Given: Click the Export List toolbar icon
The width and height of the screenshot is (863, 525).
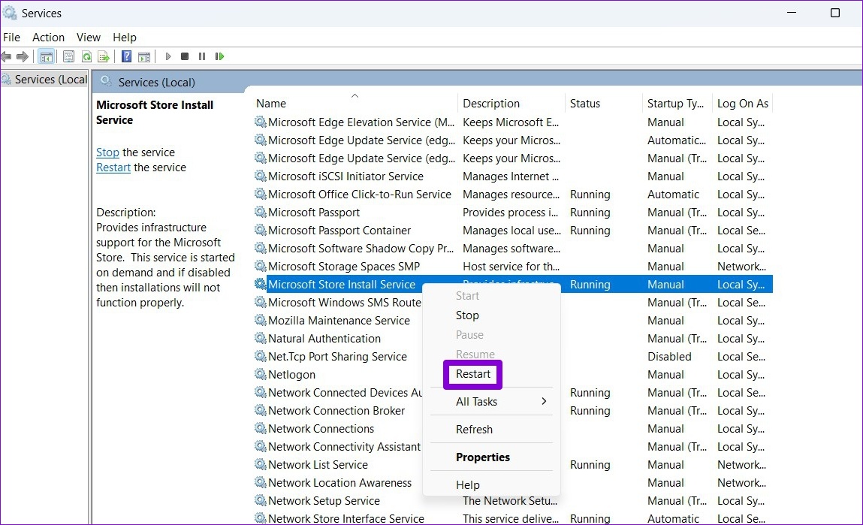Looking at the screenshot, I should tap(104, 56).
